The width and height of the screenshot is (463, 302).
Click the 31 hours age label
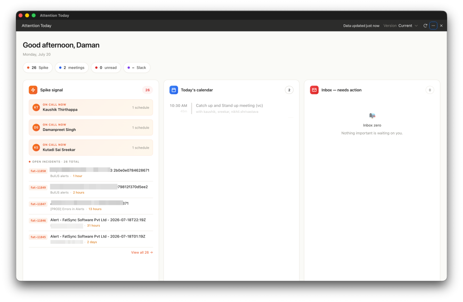(93, 226)
